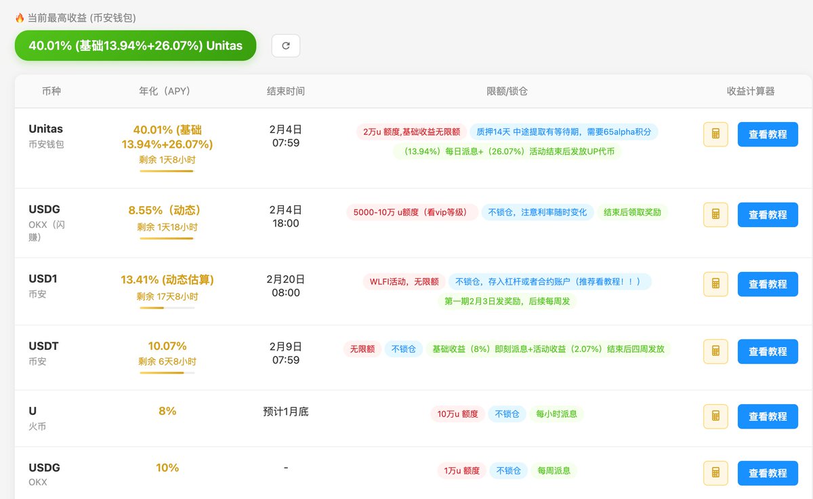The width and height of the screenshot is (813, 499).
Task: Click the USDT remaining-time progress bar
Action: (x=167, y=373)
